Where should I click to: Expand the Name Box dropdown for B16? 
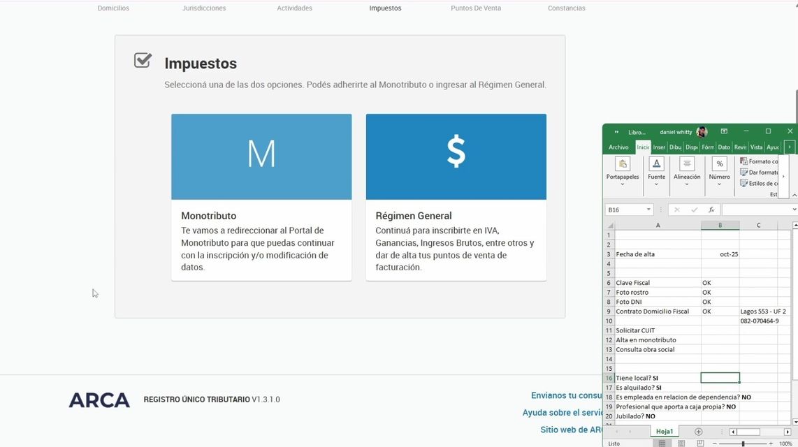(648, 210)
